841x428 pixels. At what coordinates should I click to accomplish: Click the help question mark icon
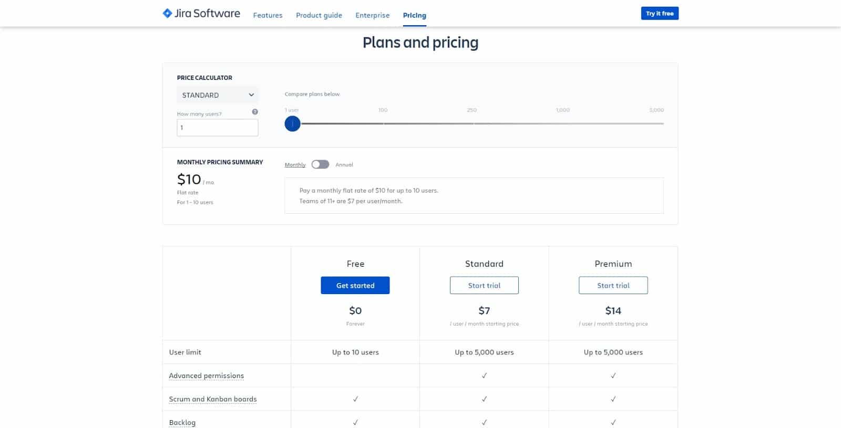(255, 112)
